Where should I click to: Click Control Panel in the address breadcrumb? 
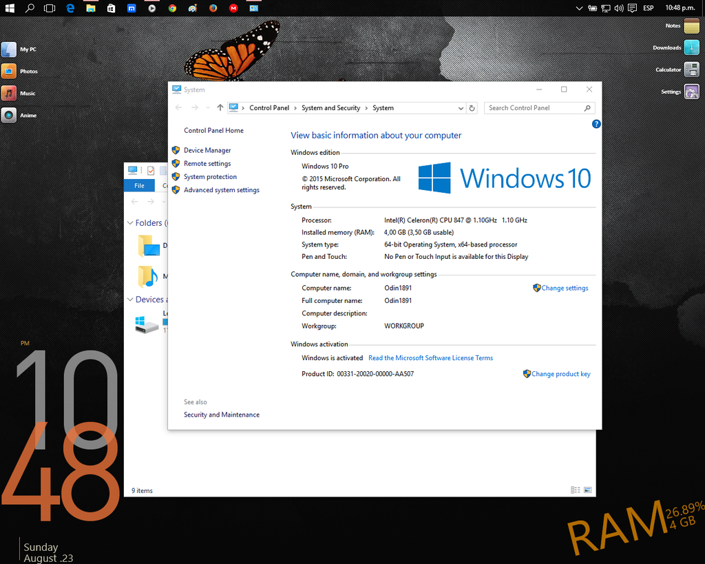tap(269, 108)
